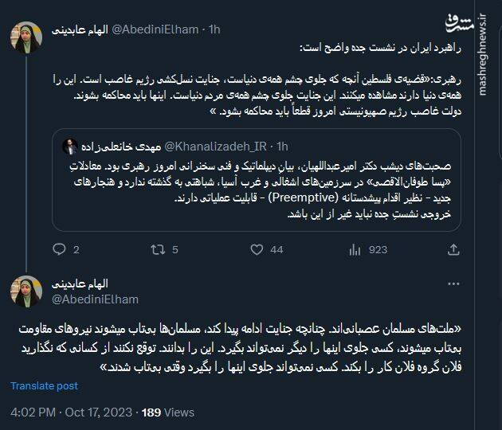The height and width of the screenshot is (430, 502).
Task: Click the avatar beside the second tweet
Action: pos(24,291)
